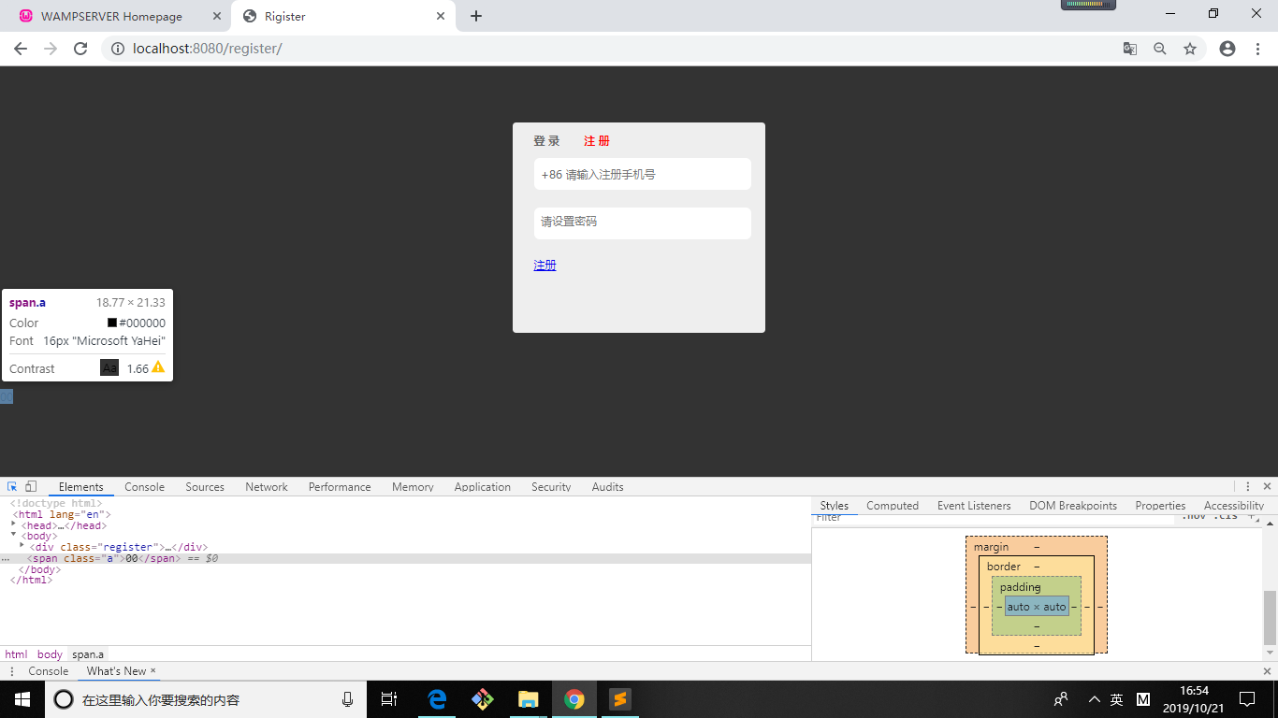Open the Google Translate page icon

(x=1130, y=49)
